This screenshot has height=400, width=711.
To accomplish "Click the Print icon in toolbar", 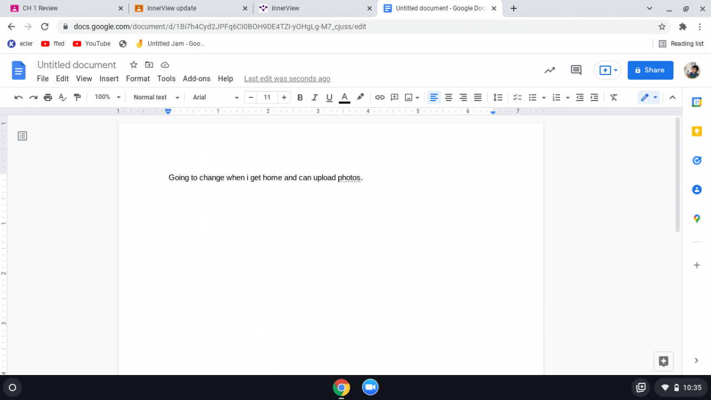I will tap(48, 97).
